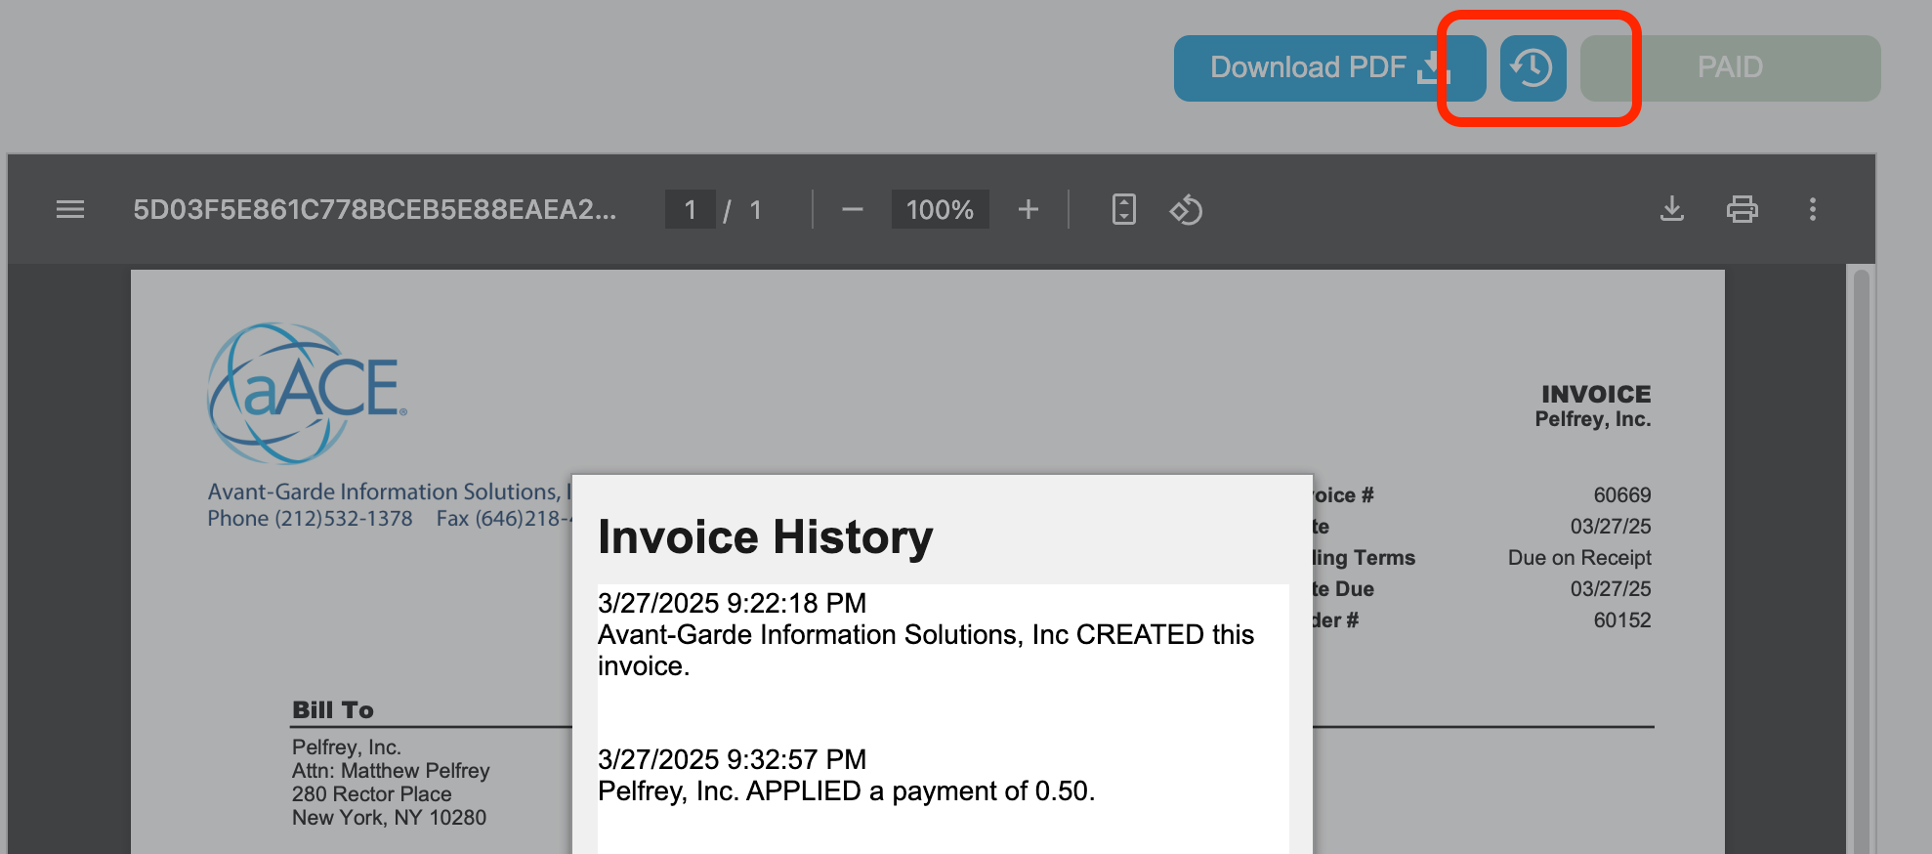The image size is (1932, 854).
Task: Select the 100% zoom level field
Action: (940, 209)
